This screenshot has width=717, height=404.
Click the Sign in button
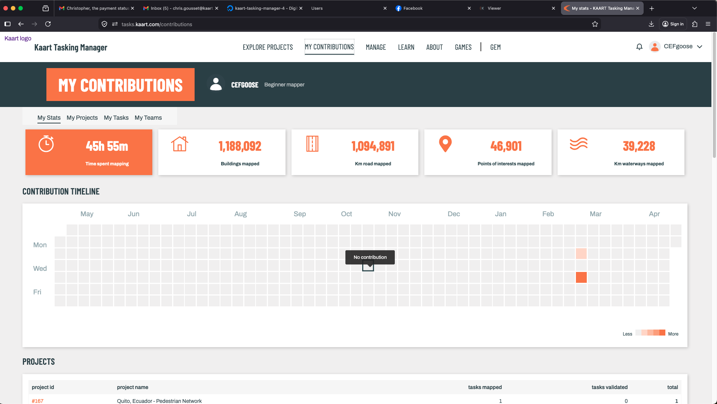click(x=673, y=24)
